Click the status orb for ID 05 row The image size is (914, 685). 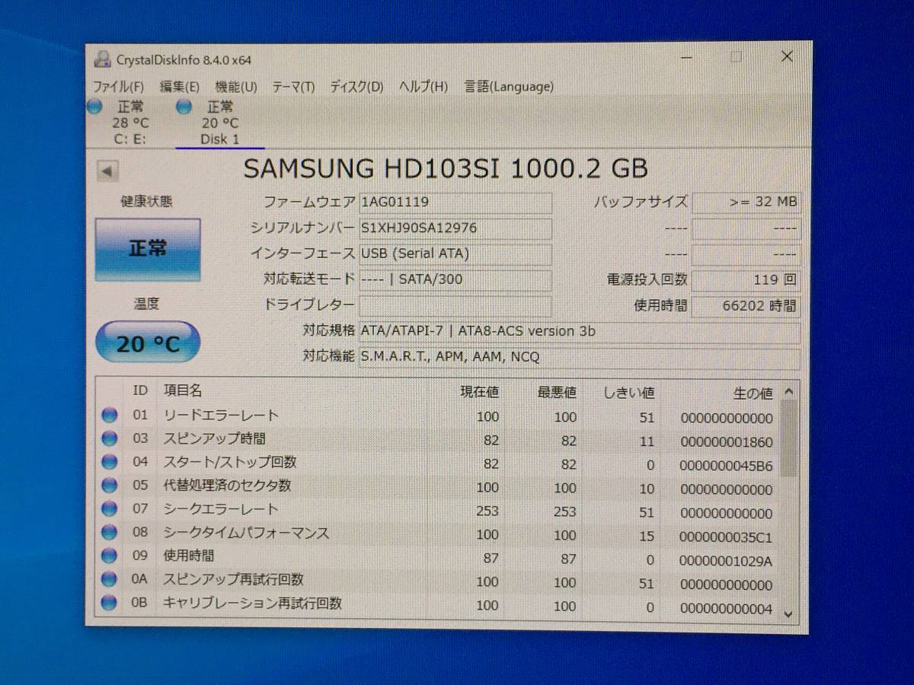pos(110,486)
